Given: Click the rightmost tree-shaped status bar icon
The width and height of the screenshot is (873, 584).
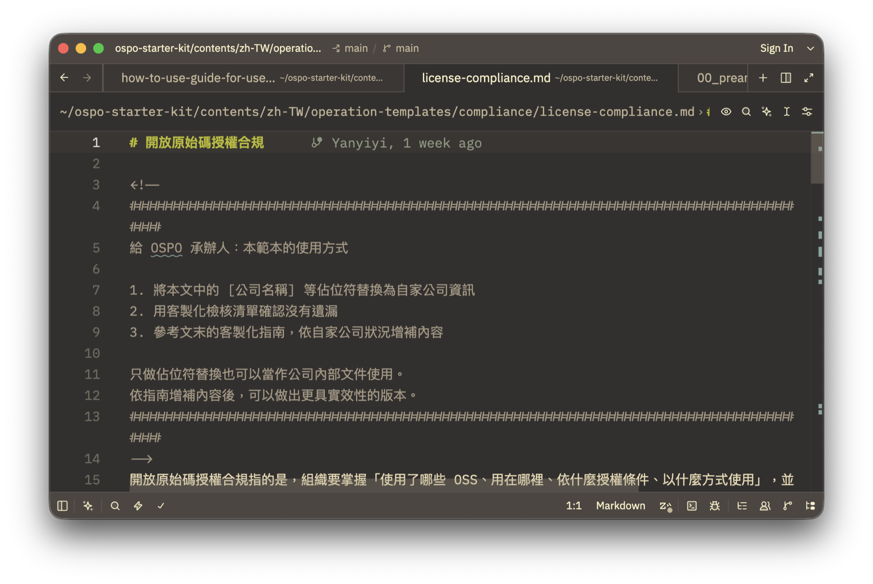Looking at the screenshot, I should tap(810, 506).
